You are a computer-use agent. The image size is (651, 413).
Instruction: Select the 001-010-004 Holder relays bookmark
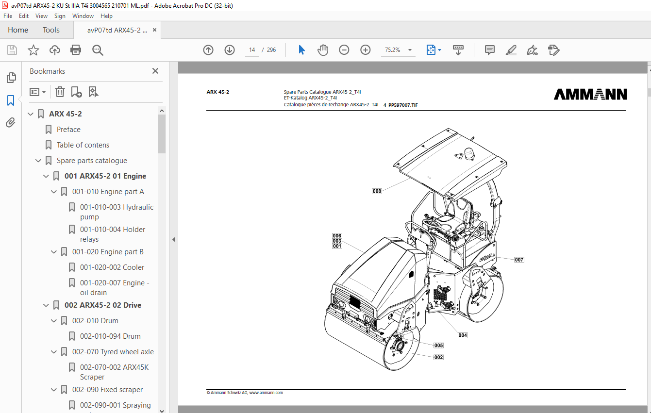[113, 234]
